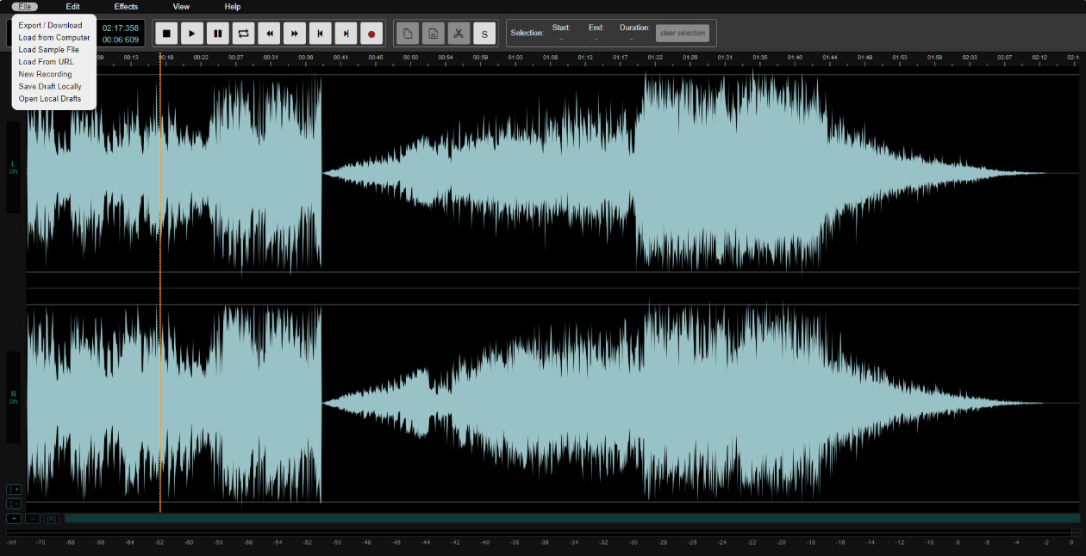Click the horizontal zoom out minus icon
The image size is (1086, 556).
(x=33, y=518)
